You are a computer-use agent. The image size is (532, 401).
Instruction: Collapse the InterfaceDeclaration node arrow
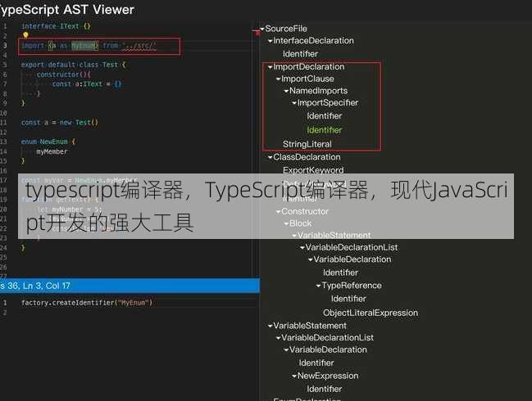pos(270,41)
